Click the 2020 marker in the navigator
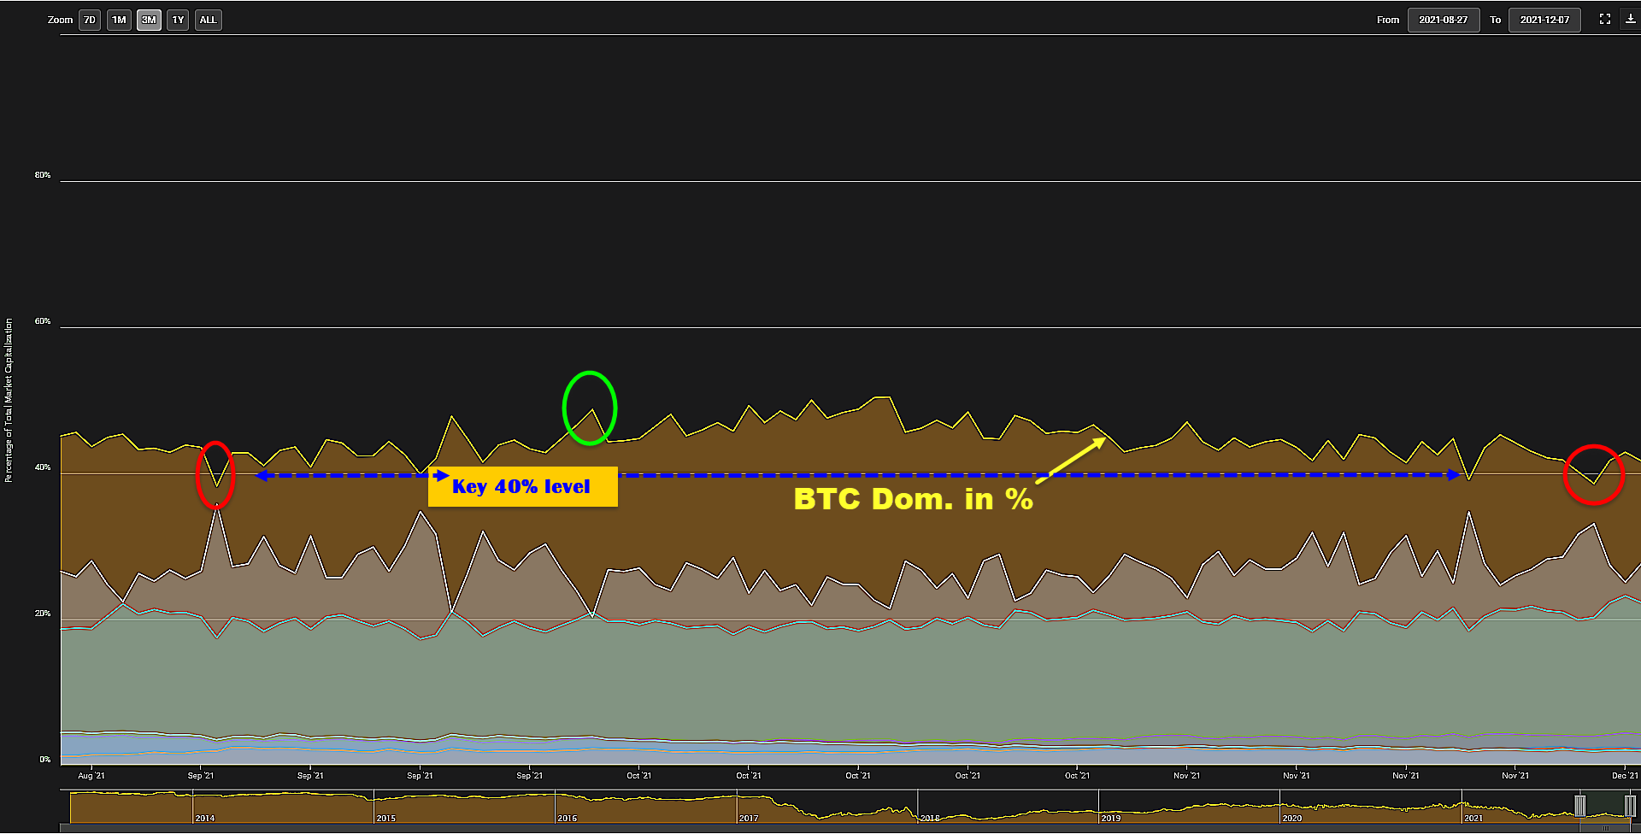 (1291, 818)
